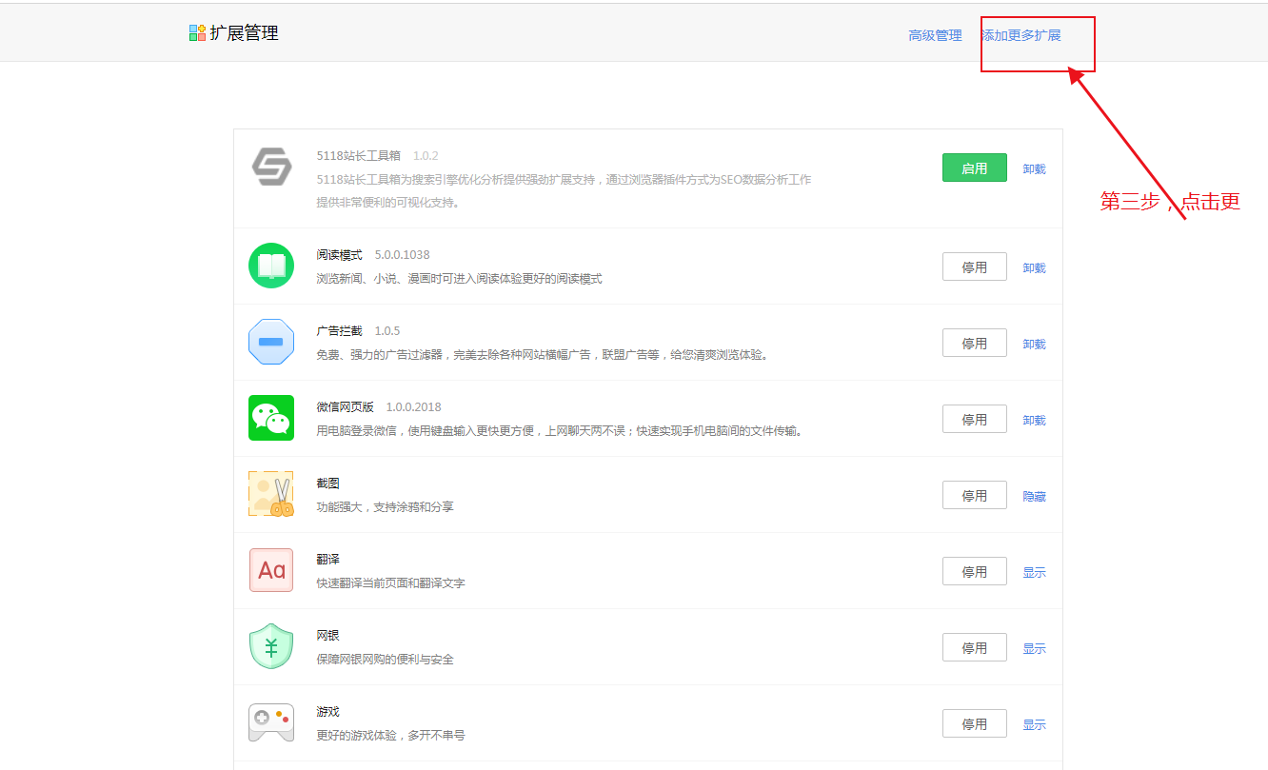Uninstall 5118站长工具箱 via 卸载 link

coord(1034,168)
